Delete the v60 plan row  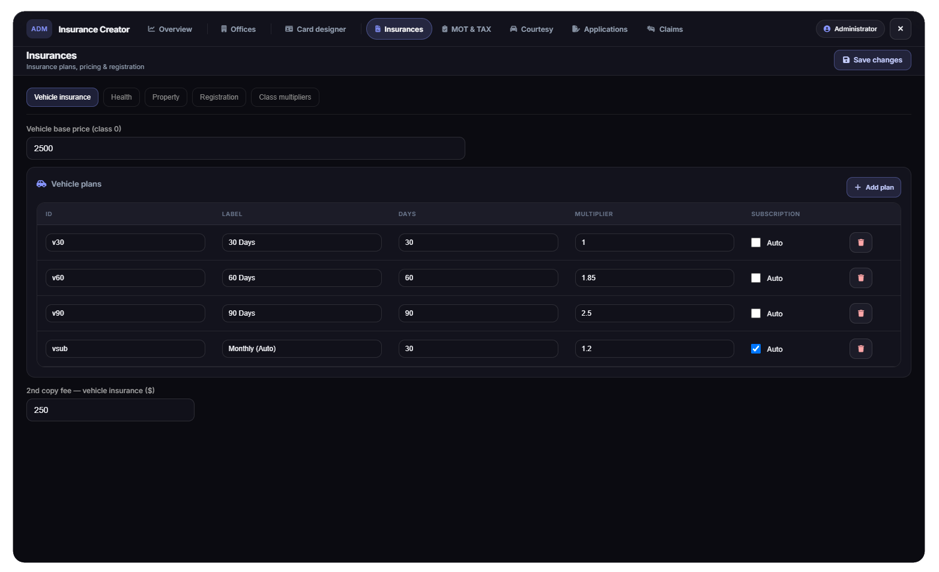pyautogui.click(x=860, y=278)
